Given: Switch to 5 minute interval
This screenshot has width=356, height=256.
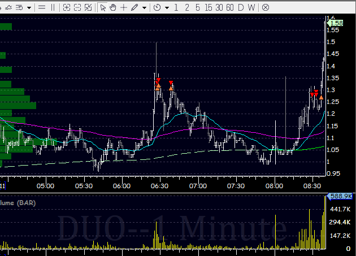Looking at the screenshot, I should pyautogui.click(x=198, y=7).
